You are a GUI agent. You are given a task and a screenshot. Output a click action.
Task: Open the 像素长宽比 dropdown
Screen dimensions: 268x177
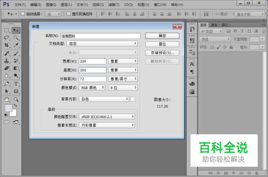click(x=107, y=125)
